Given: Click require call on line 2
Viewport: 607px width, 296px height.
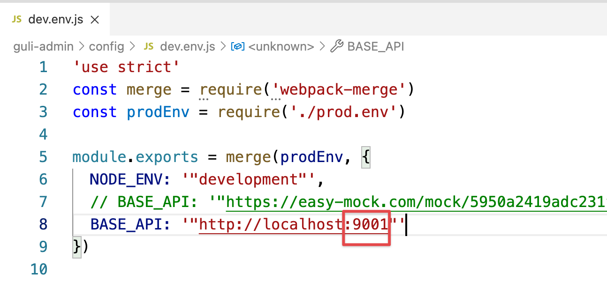Looking at the screenshot, I should click(230, 89).
